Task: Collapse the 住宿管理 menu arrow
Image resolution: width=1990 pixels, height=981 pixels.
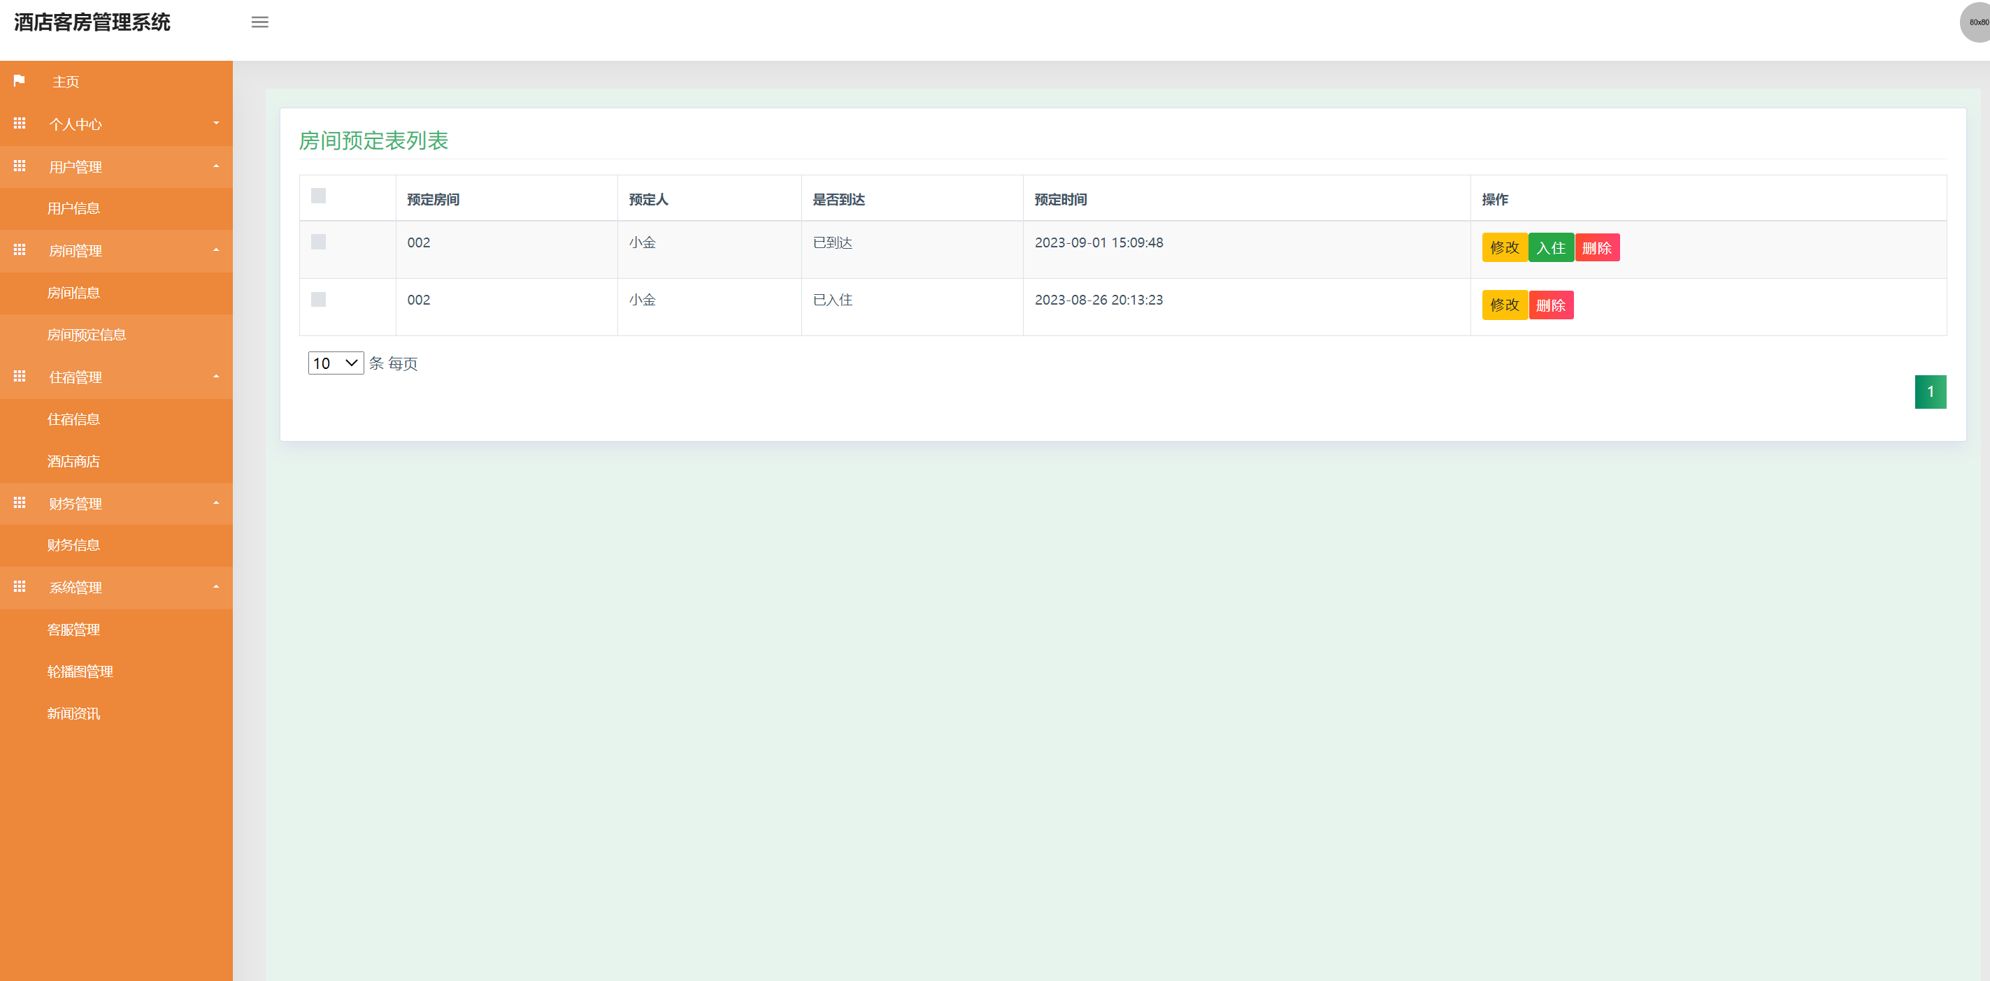Action: (216, 377)
